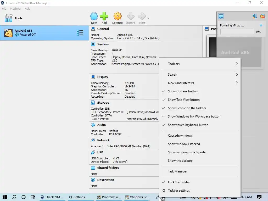Click the USB section plug icon
This screenshot has width=268, height=201.
tap(93, 152)
